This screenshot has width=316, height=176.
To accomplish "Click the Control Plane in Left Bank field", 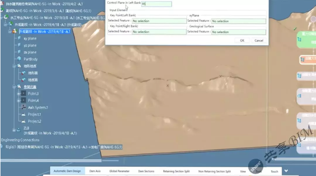I will click(x=157, y=4).
